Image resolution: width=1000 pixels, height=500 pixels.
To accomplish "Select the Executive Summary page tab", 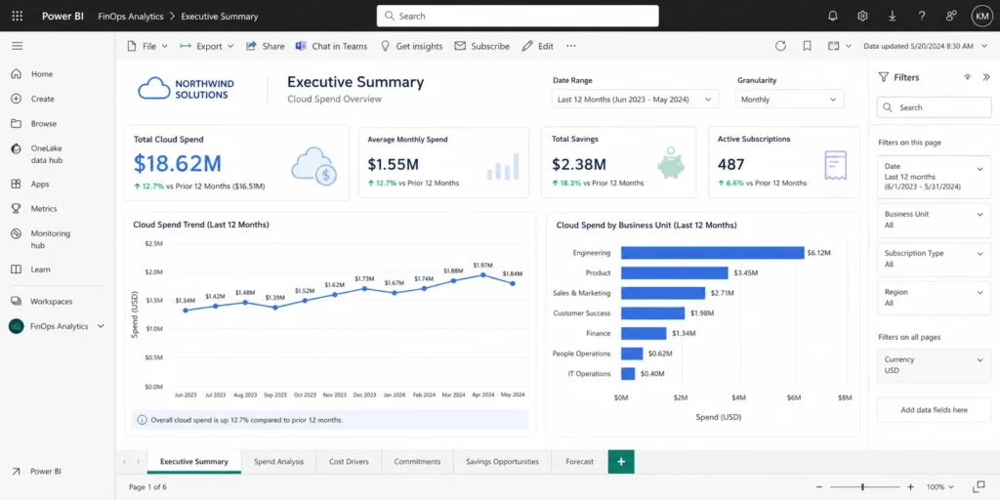I will [194, 462].
